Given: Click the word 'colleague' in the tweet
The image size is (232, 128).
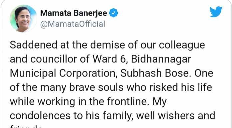Looking at the screenshot, I should click(182, 45).
